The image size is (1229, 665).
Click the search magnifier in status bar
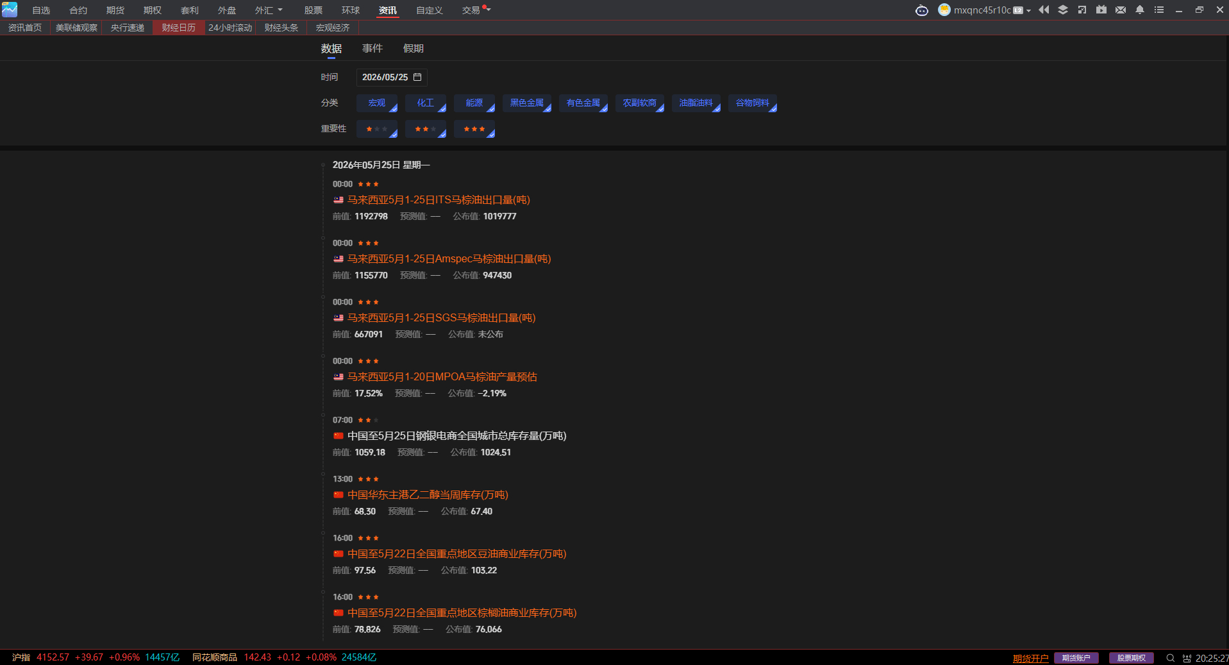point(1170,658)
